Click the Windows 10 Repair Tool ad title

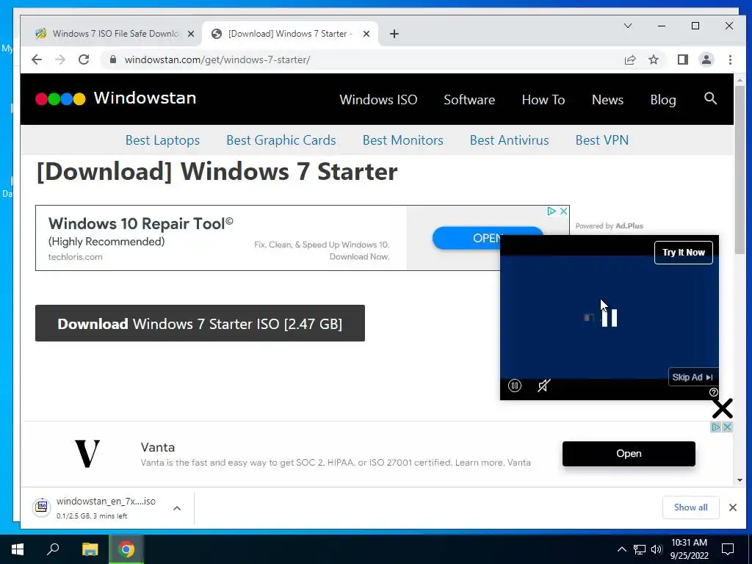pos(140,223)
